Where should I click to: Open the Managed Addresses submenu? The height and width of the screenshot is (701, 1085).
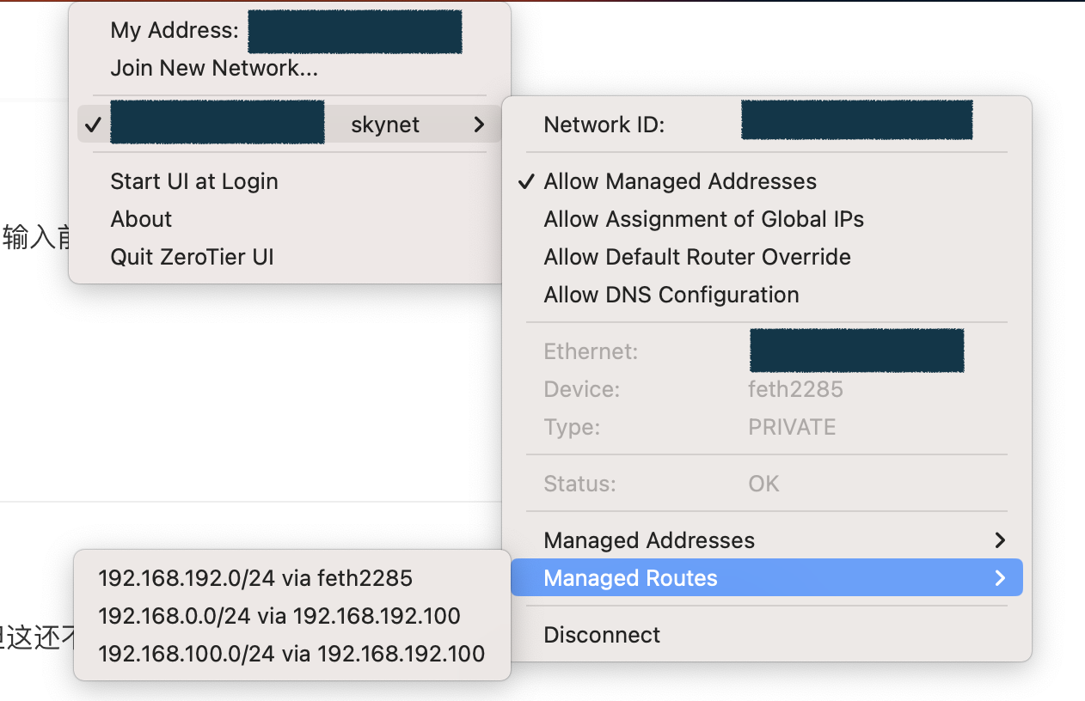click(x=767, y=540)
